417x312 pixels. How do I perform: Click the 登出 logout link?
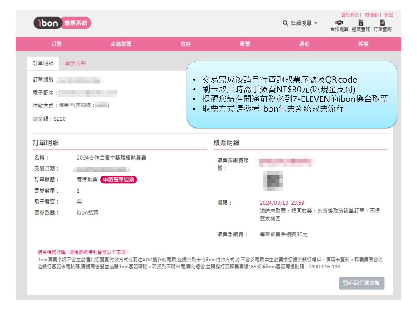(389, 15)
